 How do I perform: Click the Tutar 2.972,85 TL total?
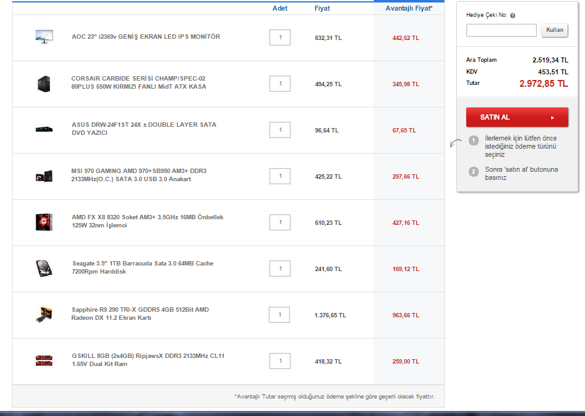[x=544, y=84]
